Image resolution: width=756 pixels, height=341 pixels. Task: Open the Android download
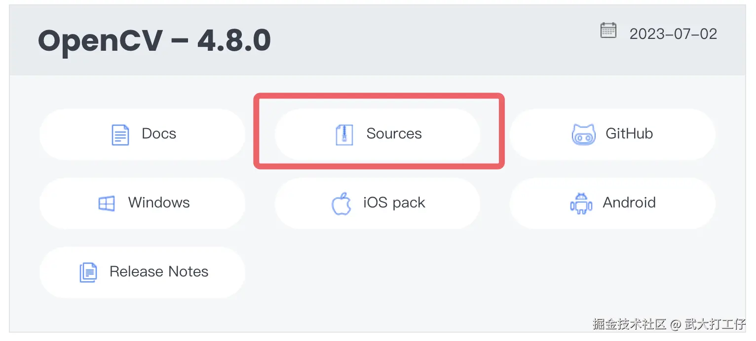[x=612, y=203]
